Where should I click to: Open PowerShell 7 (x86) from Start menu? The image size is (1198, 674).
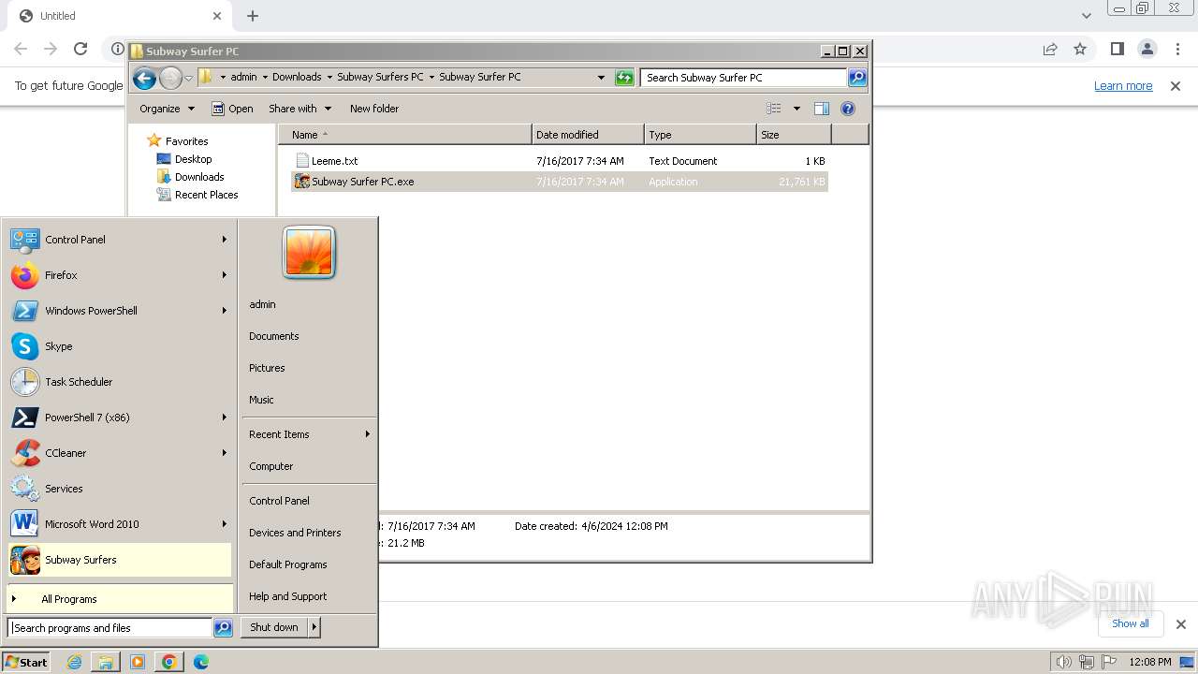pyautogui.click(x=119, y=418)
